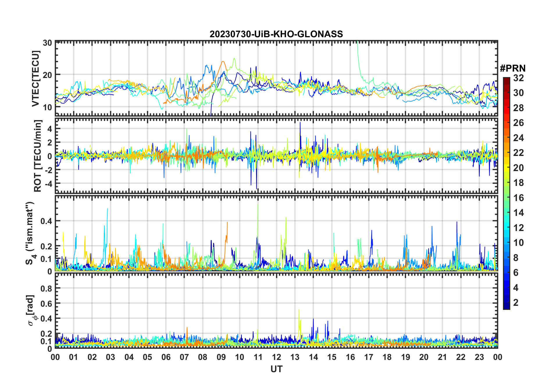Click the 0.4 tick on the S4 axis
The image size is (553, 387).
click(46, 221)
